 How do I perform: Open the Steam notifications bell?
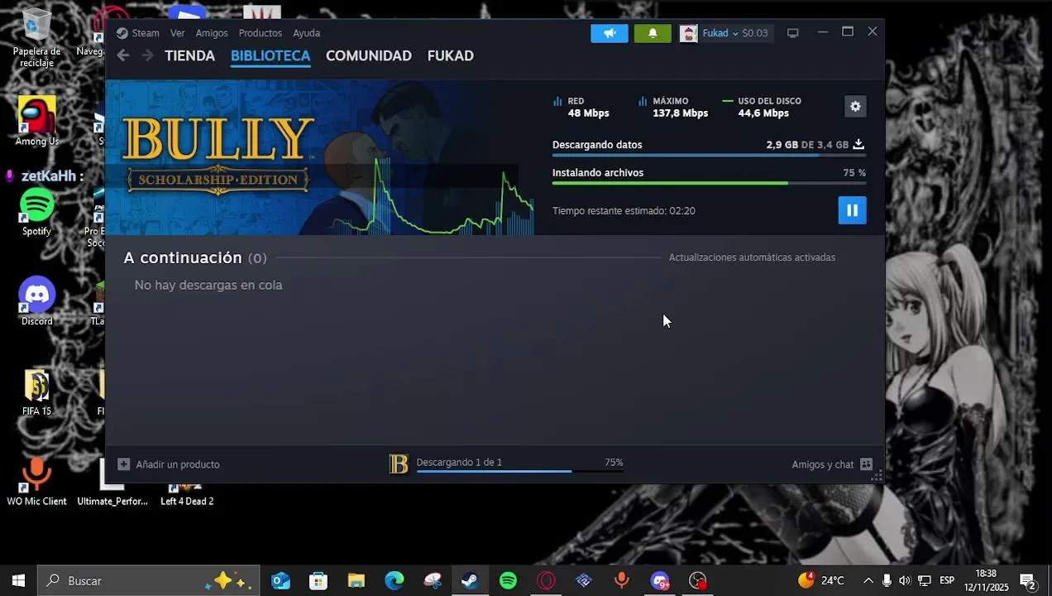(x=653, y=33)
